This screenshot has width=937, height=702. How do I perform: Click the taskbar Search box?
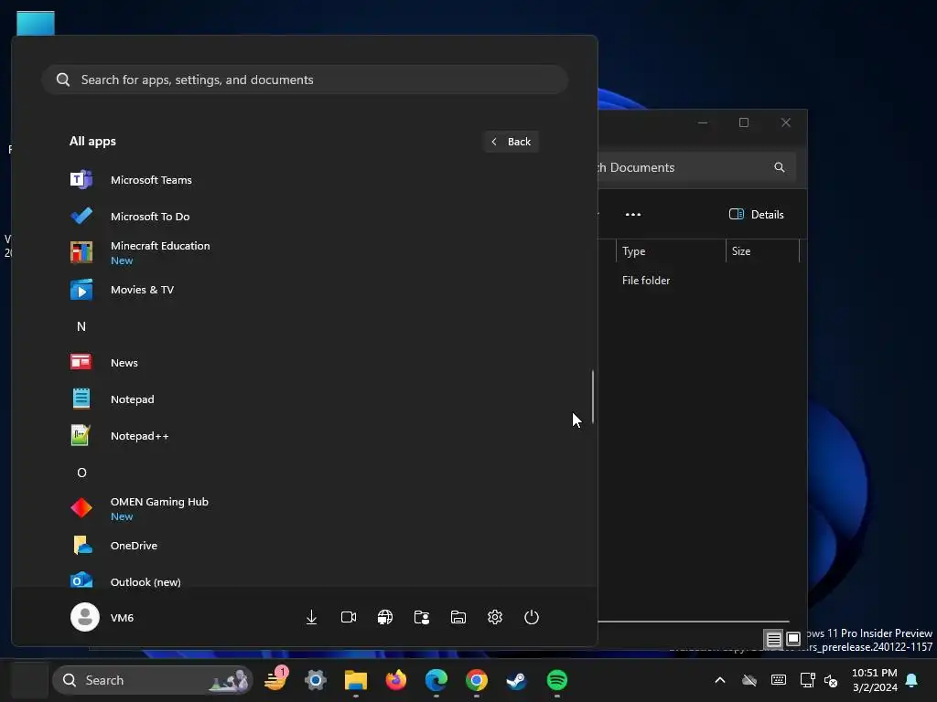[153, 680]
